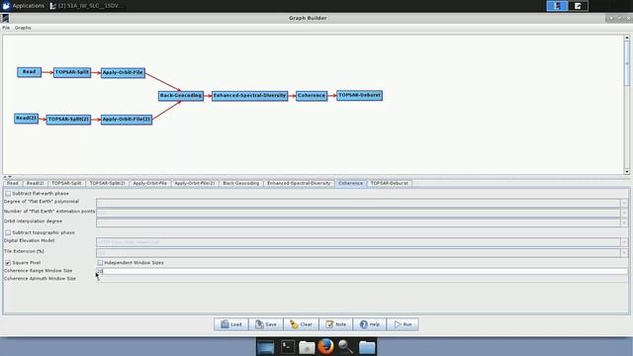Screen dimensions: 633x356
Task: Open the application finder magnifier in dock
Action: tap(345, 347)
